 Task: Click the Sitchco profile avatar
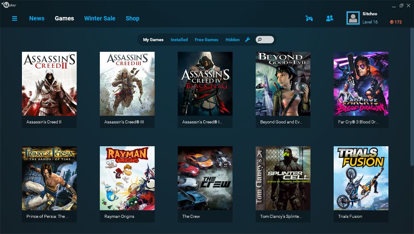pos(353,18)
